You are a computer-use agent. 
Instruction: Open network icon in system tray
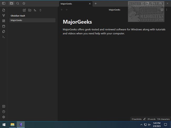145,125
